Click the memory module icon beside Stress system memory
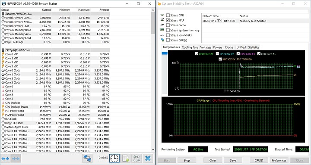The height and width of the screenshot is (165, 311). (162, 30)
